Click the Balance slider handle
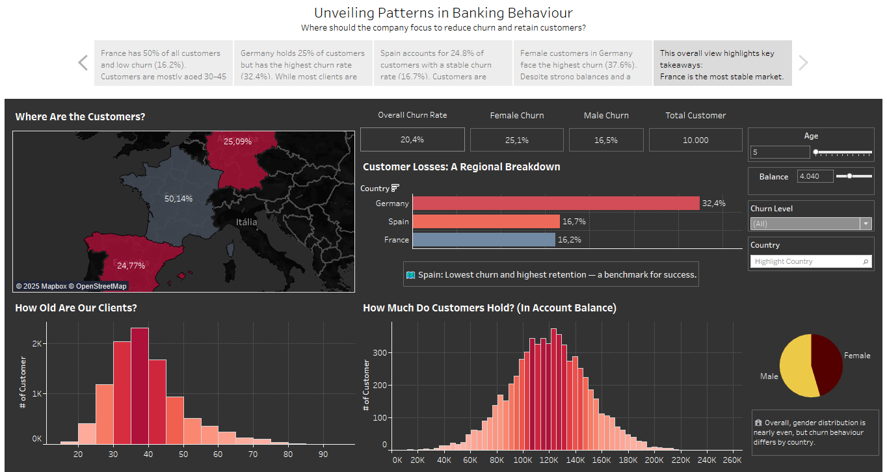 pyautogui.click(x=849, y=176)
